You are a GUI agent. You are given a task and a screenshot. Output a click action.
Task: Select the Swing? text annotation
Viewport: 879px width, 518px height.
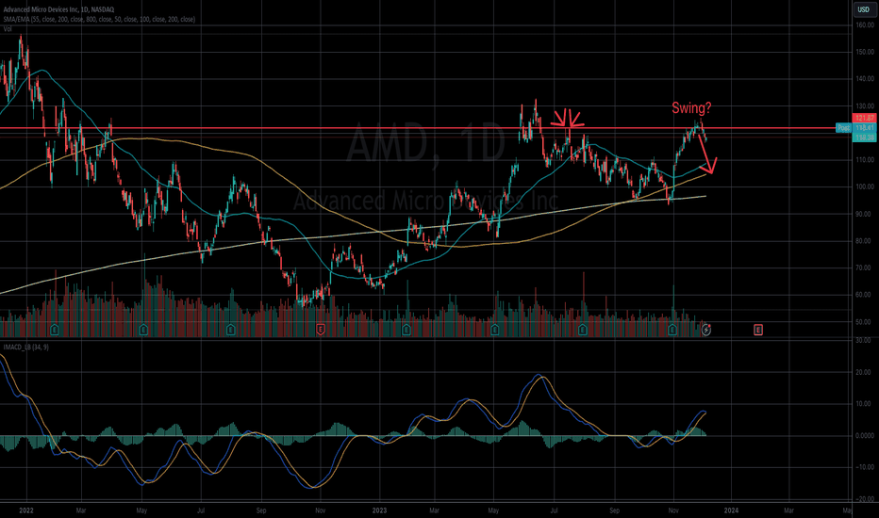point(691,108)
